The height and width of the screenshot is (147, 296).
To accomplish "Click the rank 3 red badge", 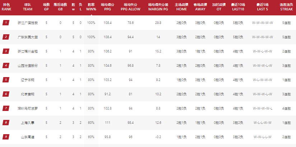I will pyautogui.click(x=6, y=51).
